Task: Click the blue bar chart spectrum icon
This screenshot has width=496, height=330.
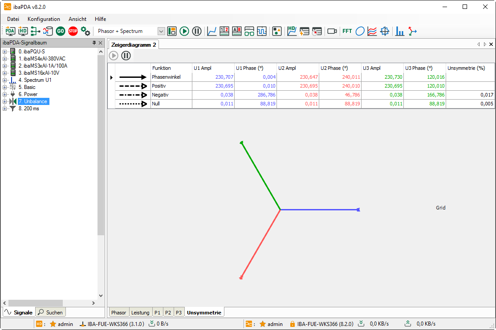Action: 400,31
